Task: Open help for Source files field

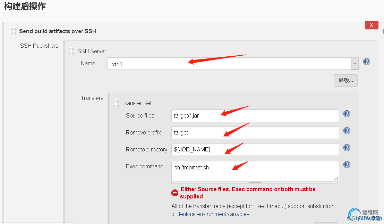Action: tap(347, 114)
